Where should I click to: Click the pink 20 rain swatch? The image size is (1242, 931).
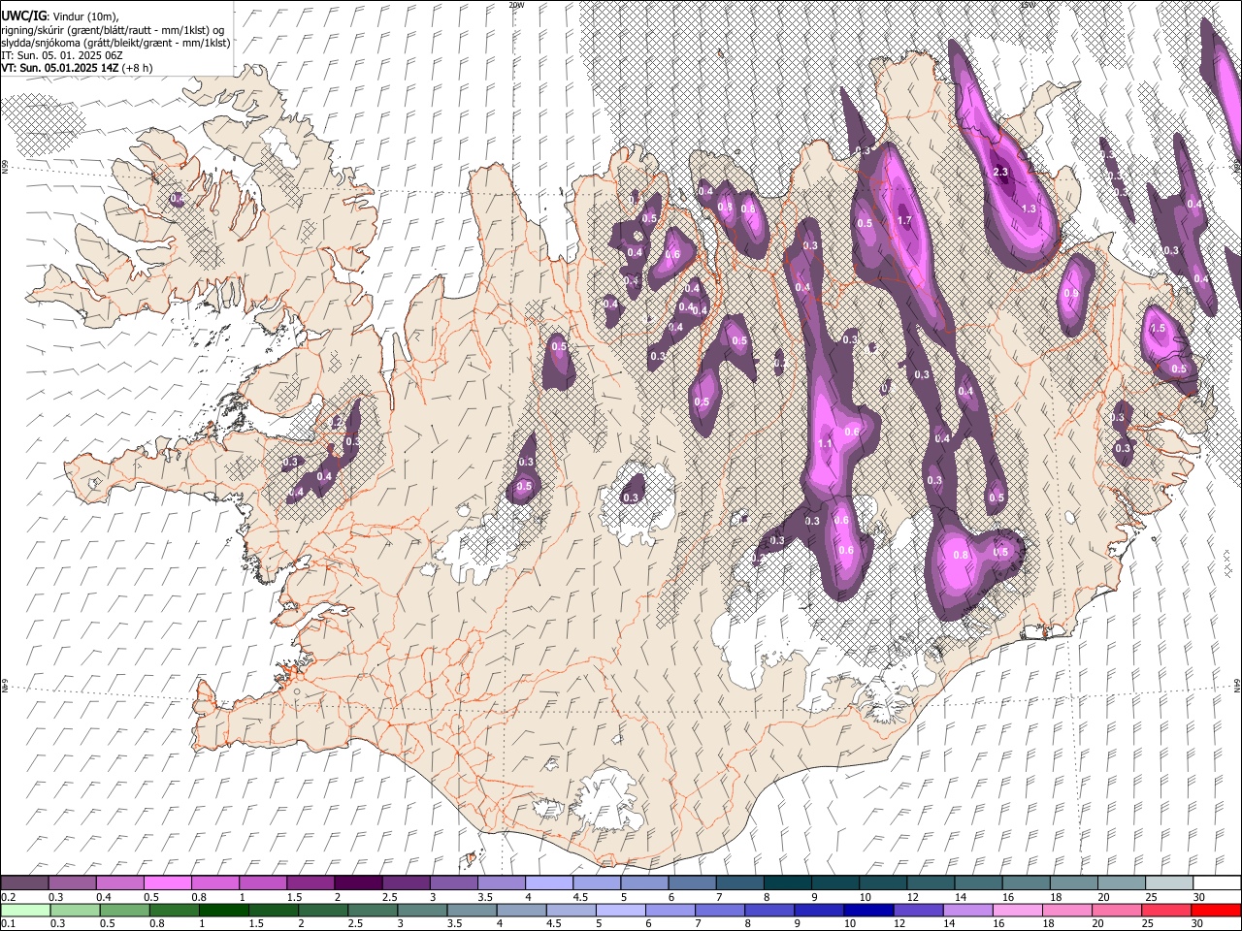[1115, 910]
